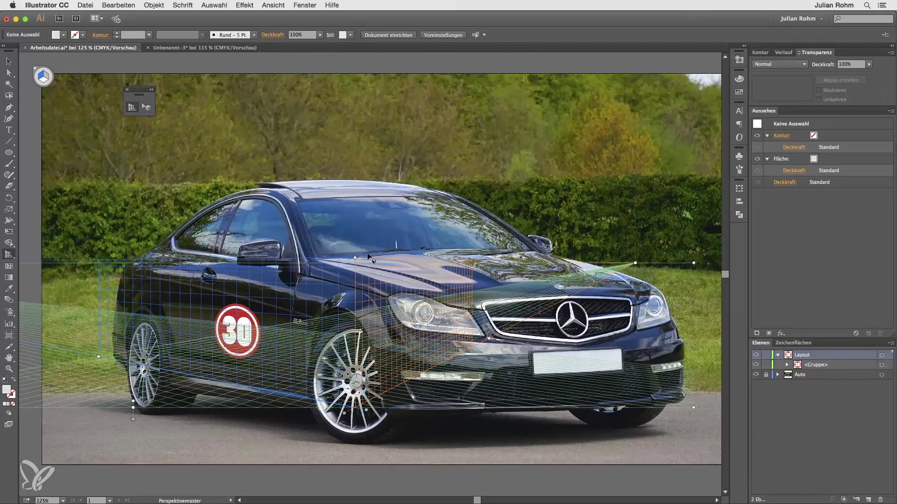The image size is (897, 504).
Task: Click the transparency Deckkraft 100% field
Action: point(851,64)
